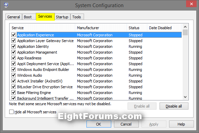Toggle the Application Management checkbox
Image resolution: width=199 pixels, height=133 pixels.
(x=14, y=52)
